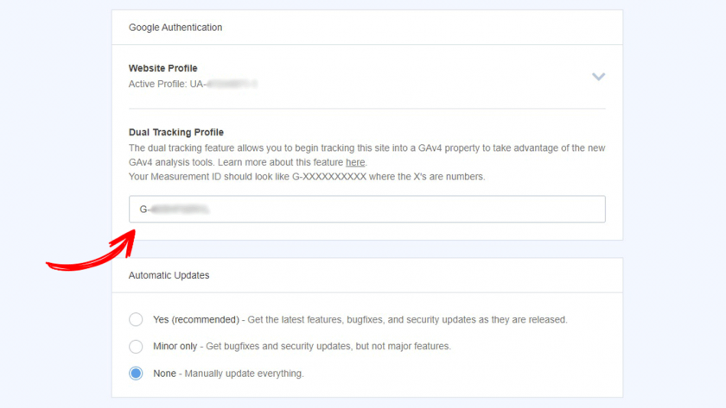726x408 pixels.
Task: Click the Dual Tracking Profile heading
Action: [x=176, y=133]
